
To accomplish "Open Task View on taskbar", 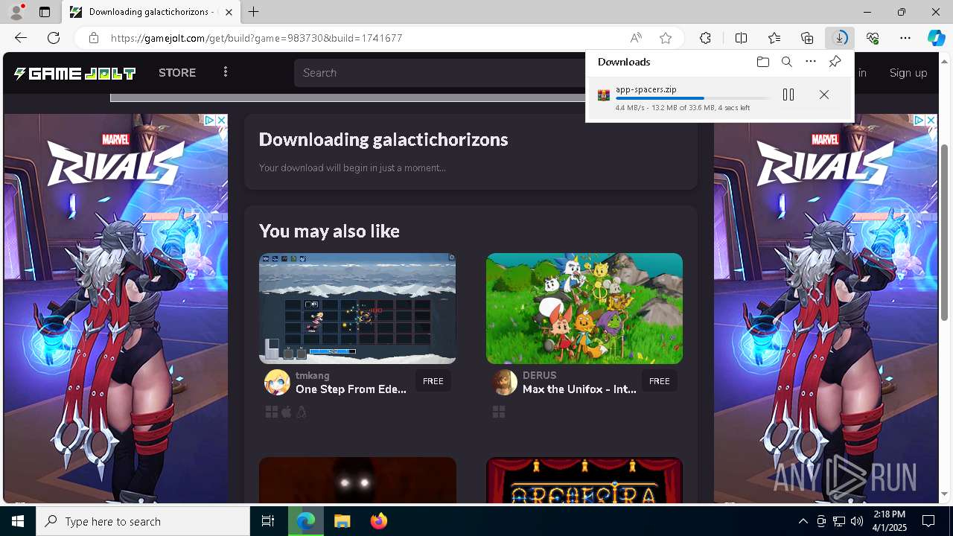I will pyautogui.click(x=268, y=521).
